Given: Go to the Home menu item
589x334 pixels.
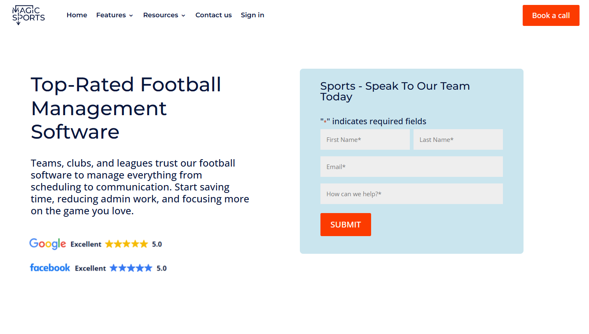Looking at the screenshot, I should pos(77,15).
